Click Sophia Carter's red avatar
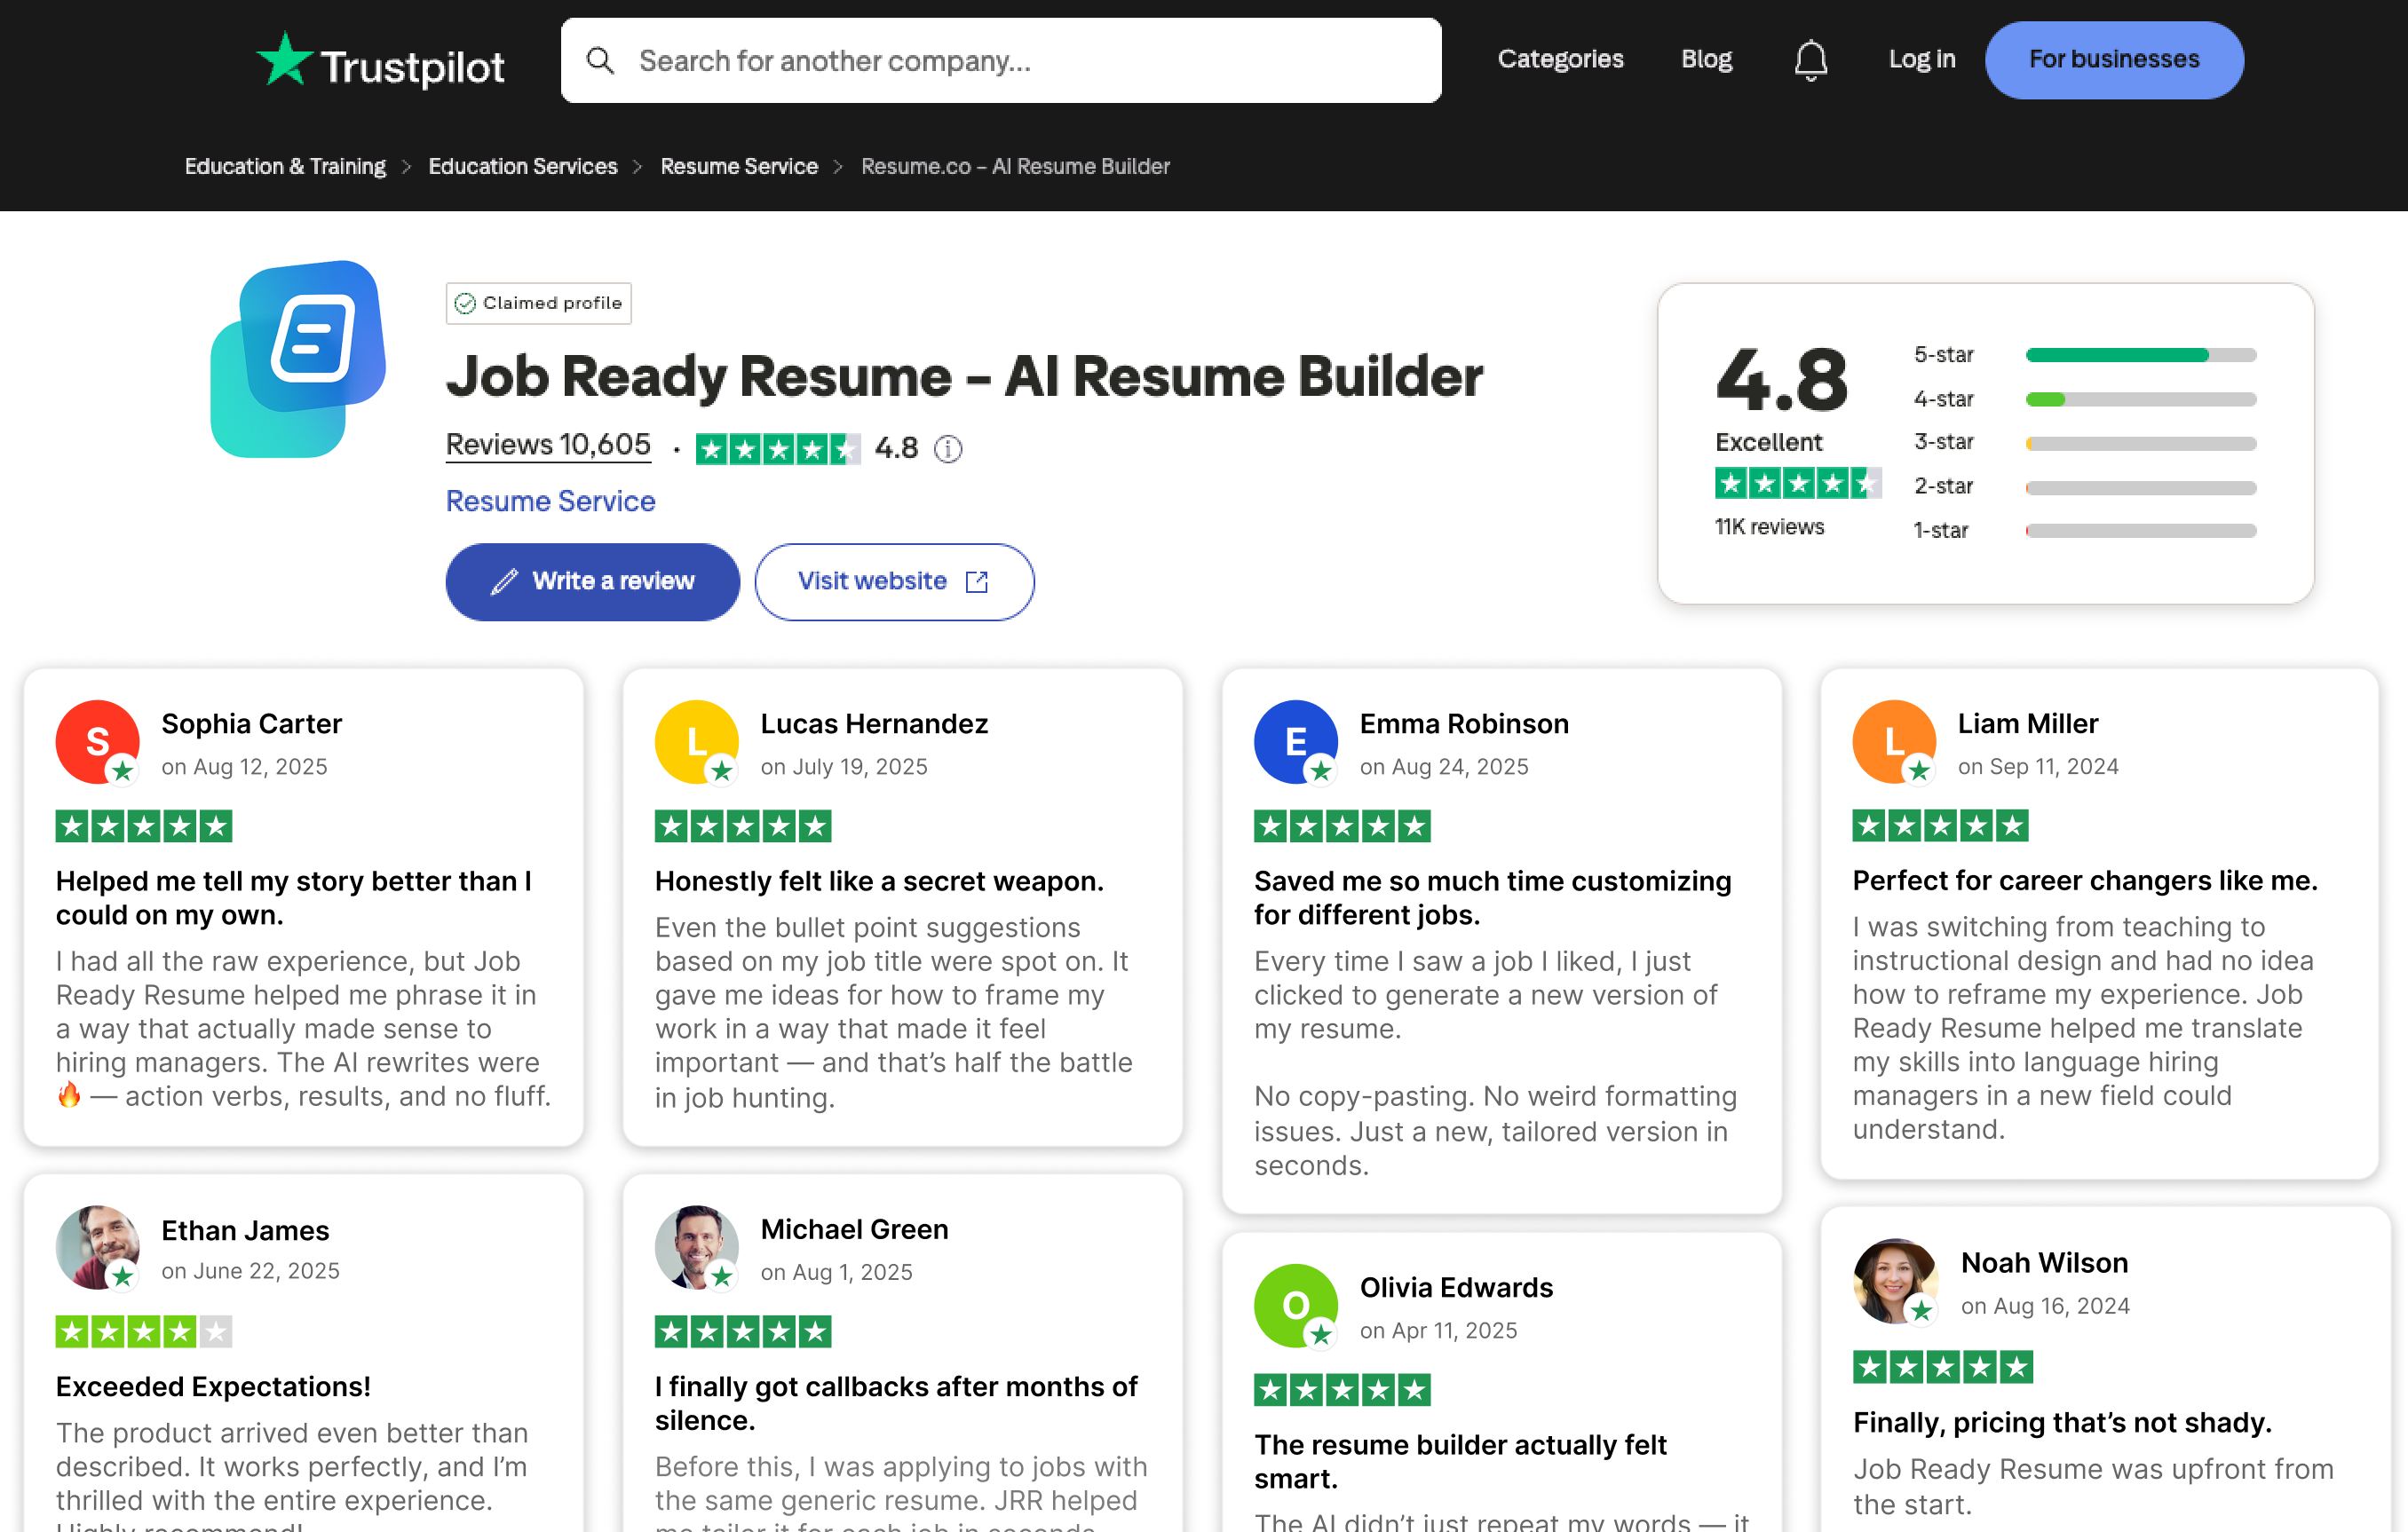This screenshot has width=2408, height=1532. (97, 741)
